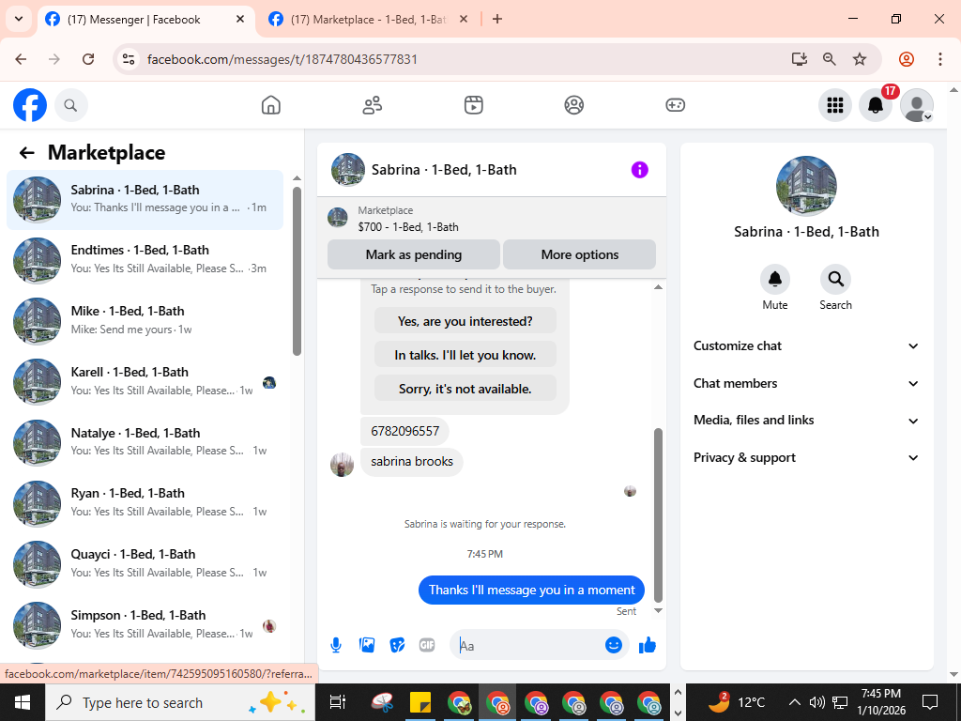Viewport: 961px width, 721px height.
Task: Switch to the Marketplace - 1-Bed browser tab
Action: coord(369,20)
